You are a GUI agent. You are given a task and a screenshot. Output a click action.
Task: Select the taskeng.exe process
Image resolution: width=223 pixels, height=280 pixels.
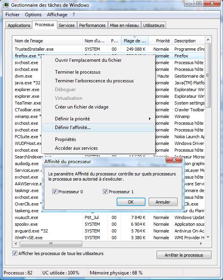(x=27, y=211)
